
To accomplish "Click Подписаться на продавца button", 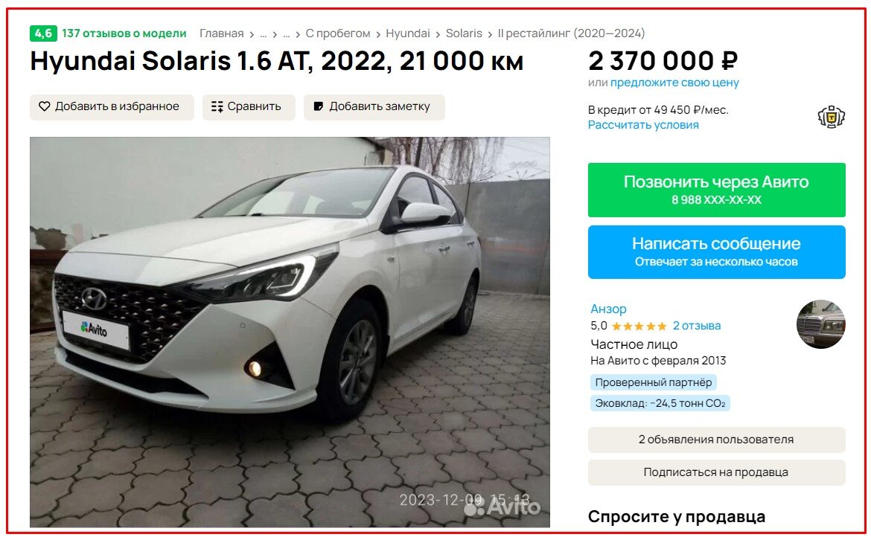I will tap(717, 472).
